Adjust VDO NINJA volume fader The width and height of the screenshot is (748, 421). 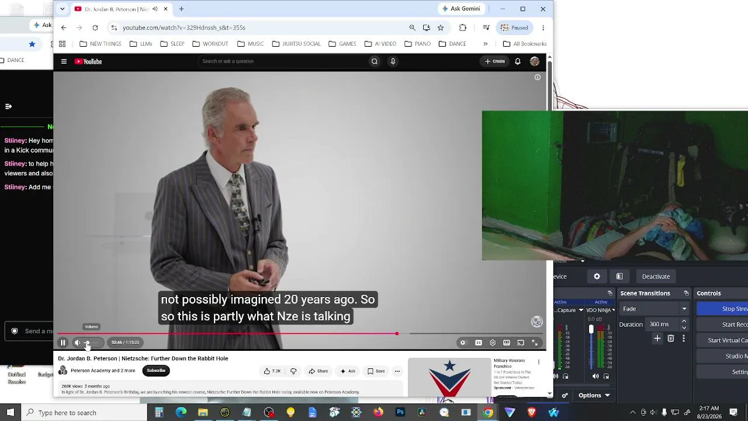click(x=591, y=329)
